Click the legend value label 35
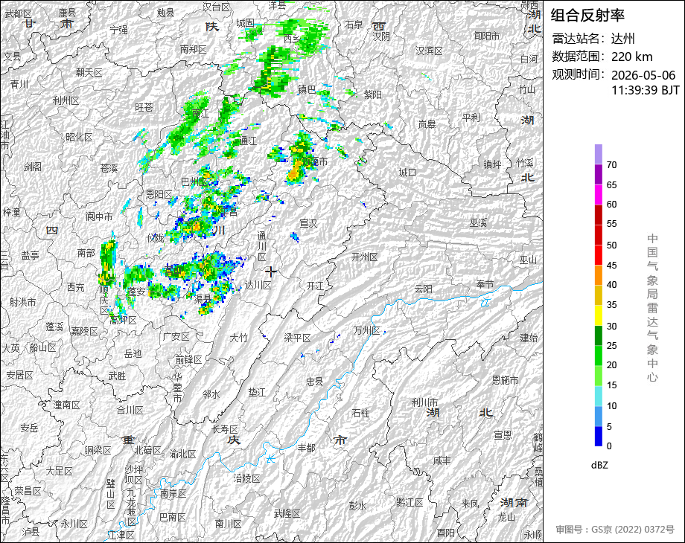685x543 pixels. pyautogui.click(x=611, y=305)
